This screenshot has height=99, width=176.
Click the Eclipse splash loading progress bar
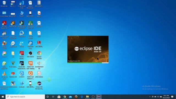point(88,63)
